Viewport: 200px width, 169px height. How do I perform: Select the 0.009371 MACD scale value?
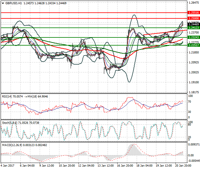point(194,145)
